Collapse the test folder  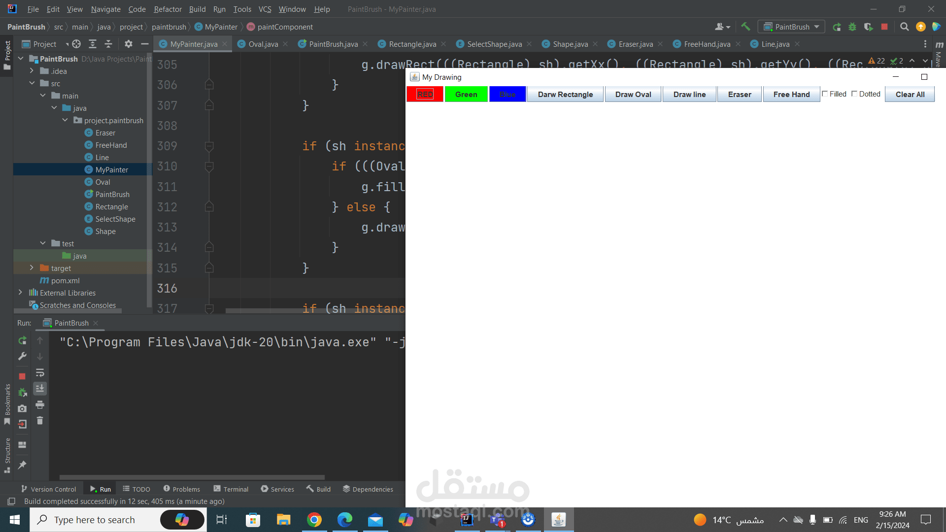(43, 243)
